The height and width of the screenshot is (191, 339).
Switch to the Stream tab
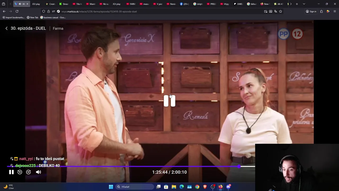(x=64, y=4)
